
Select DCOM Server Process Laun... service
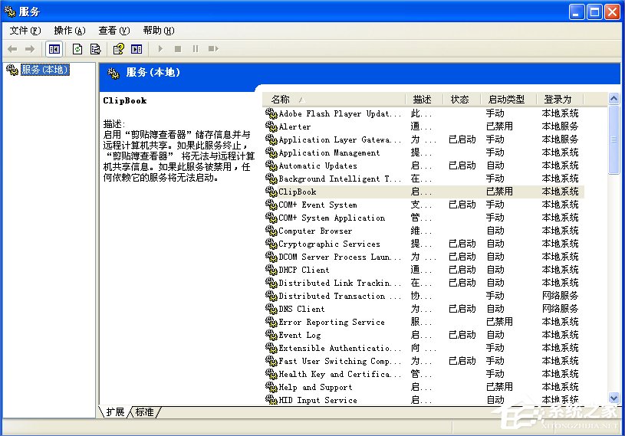click(340, 257)
